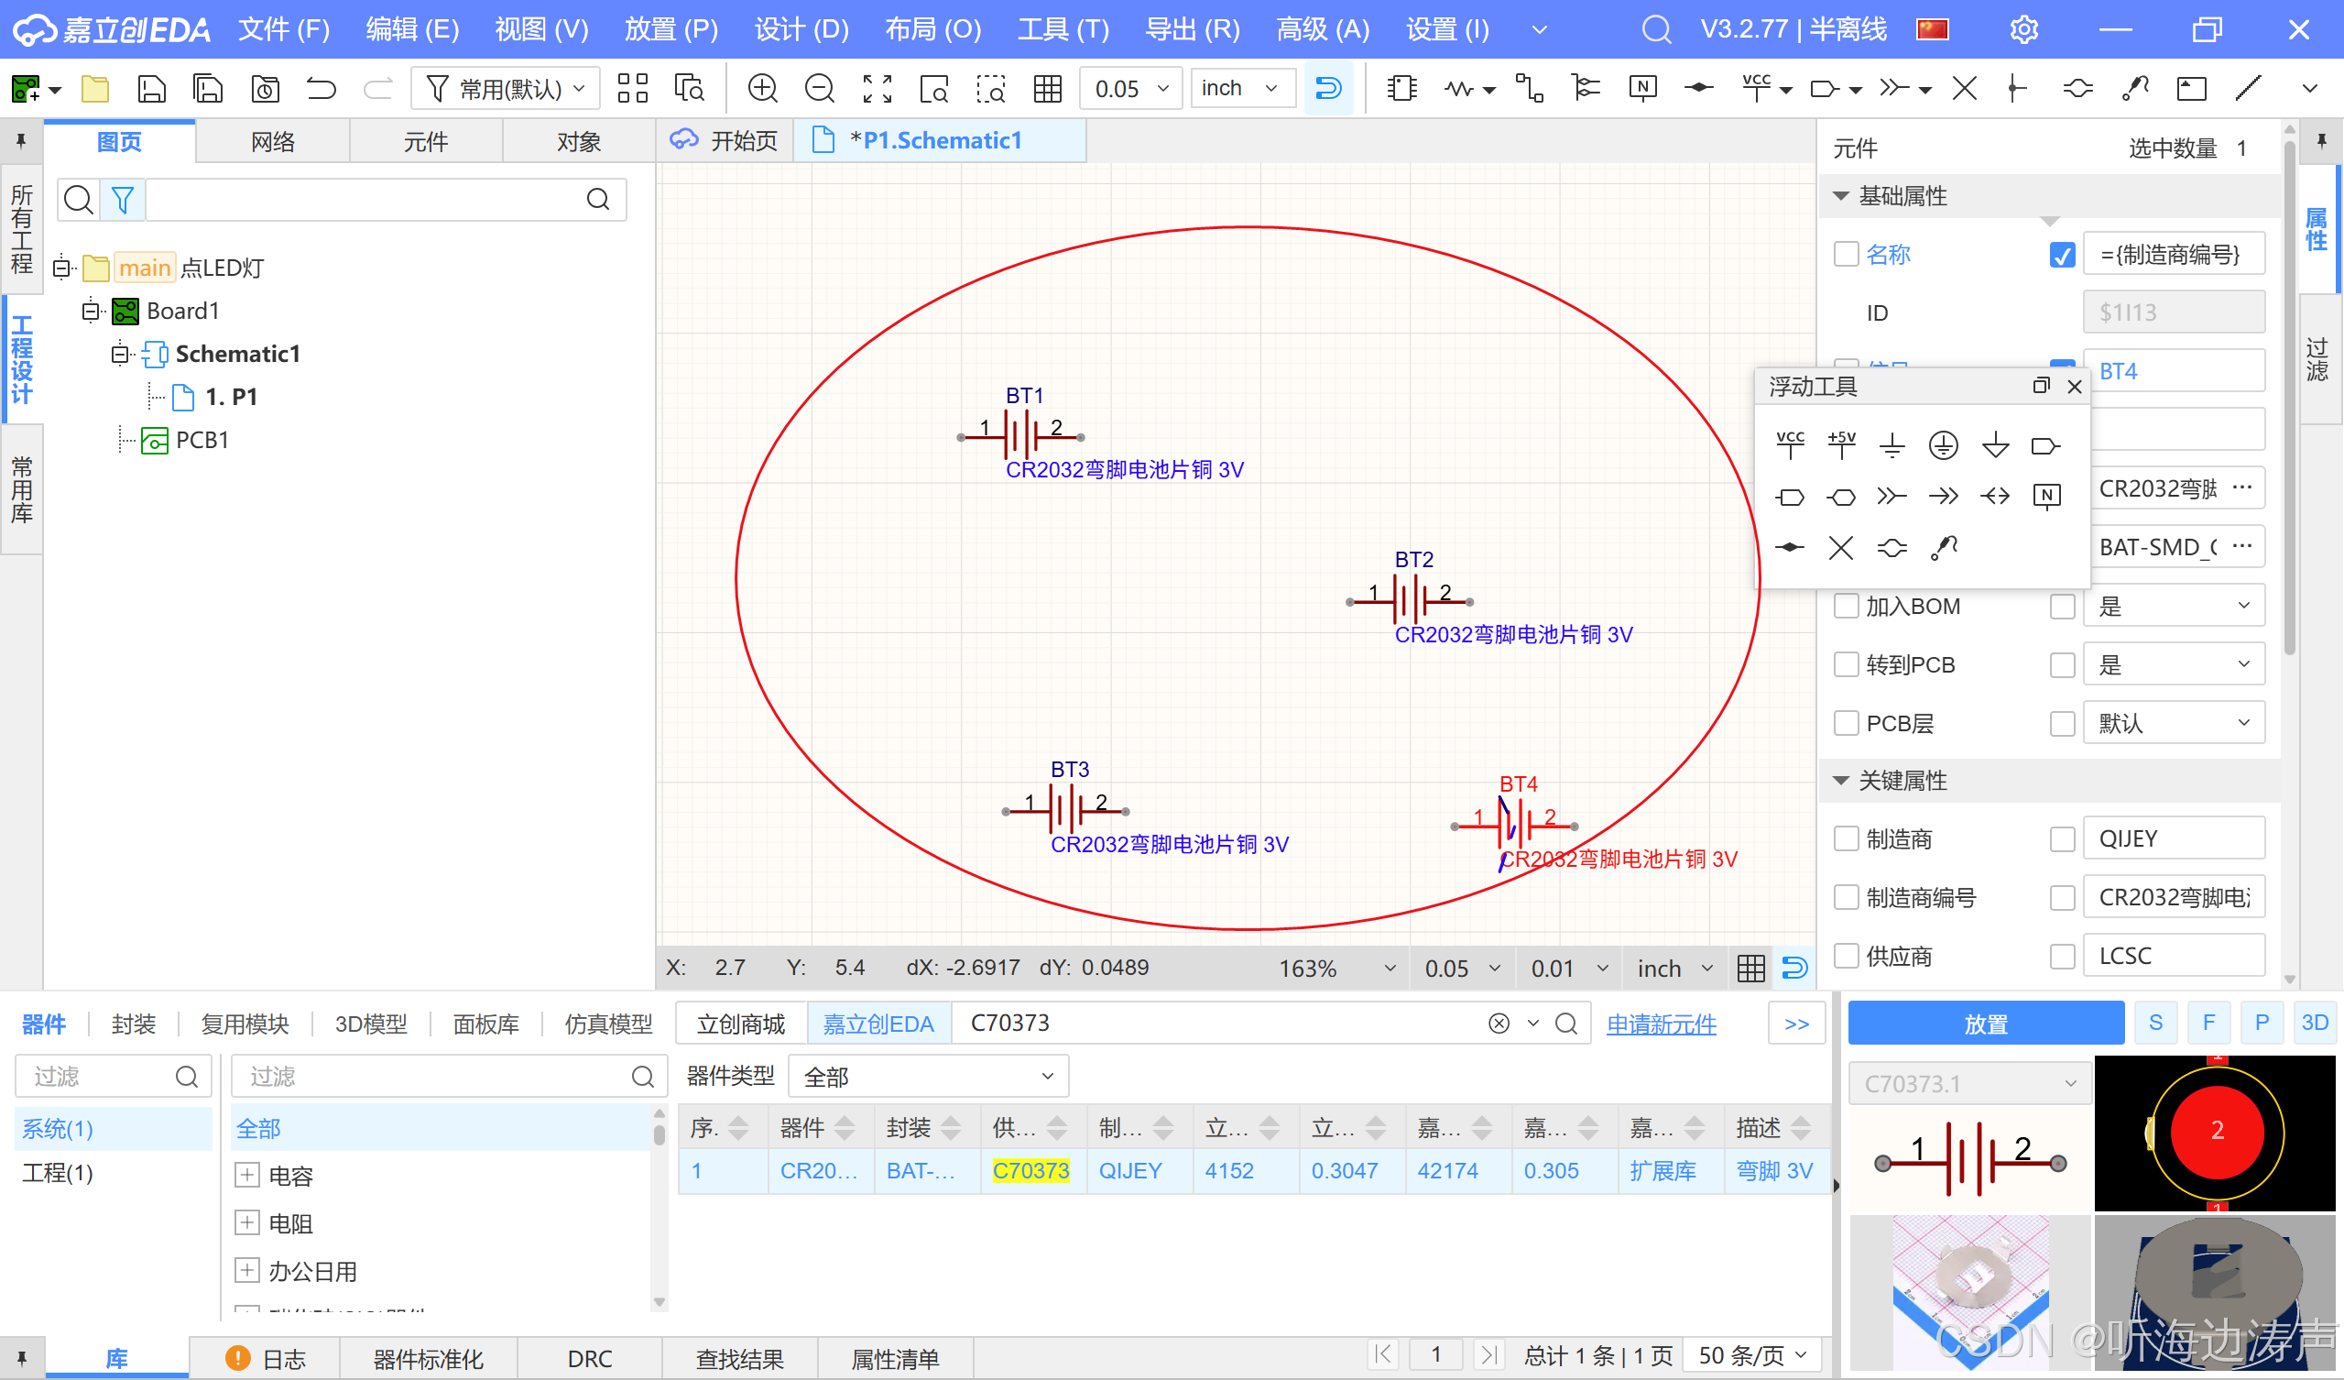Click the undo arrow in the toolbar
This screenshot has height=1380, width=2344.
coord(321,87)
